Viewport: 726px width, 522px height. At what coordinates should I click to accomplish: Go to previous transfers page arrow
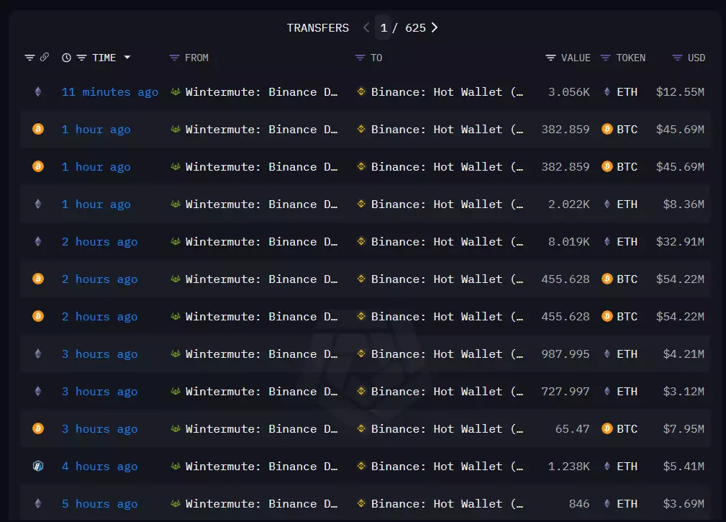point(366,28)
